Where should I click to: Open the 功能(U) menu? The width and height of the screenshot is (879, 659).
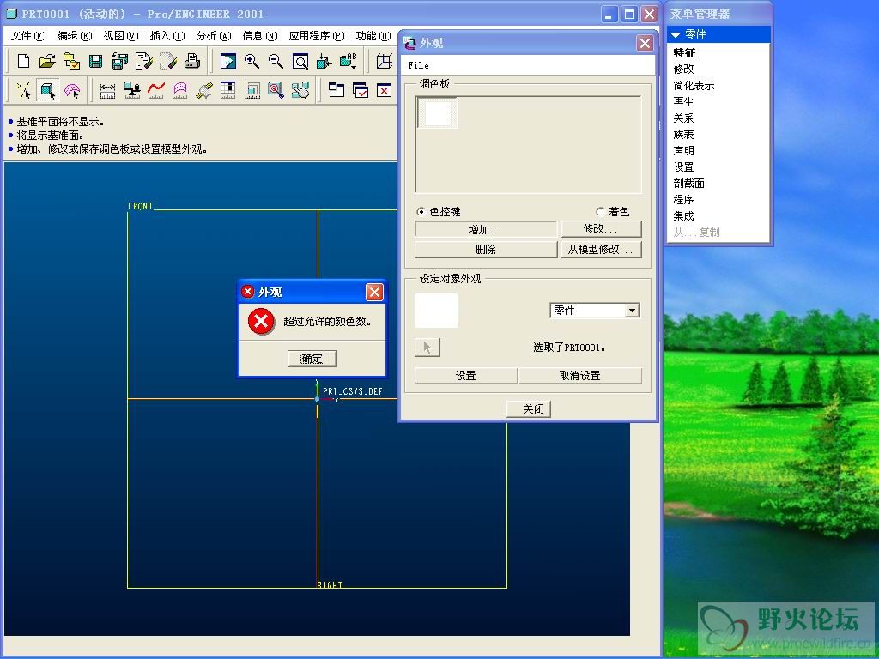click(x=373, y=36)
